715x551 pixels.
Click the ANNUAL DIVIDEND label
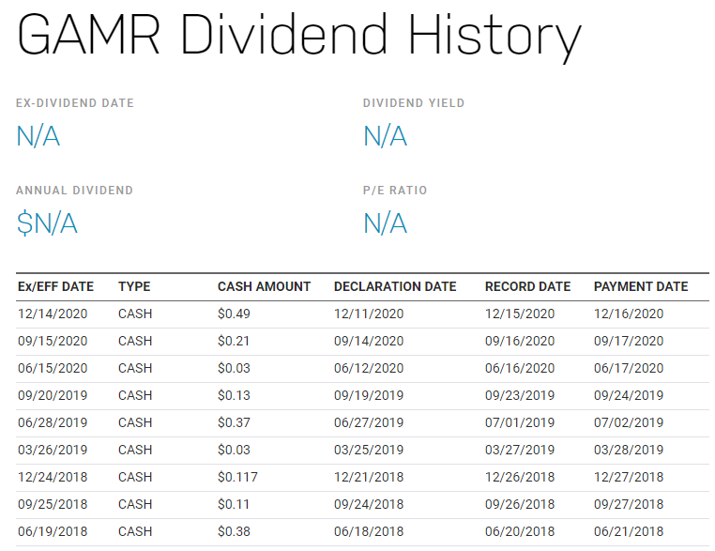(x=74, y=191)
